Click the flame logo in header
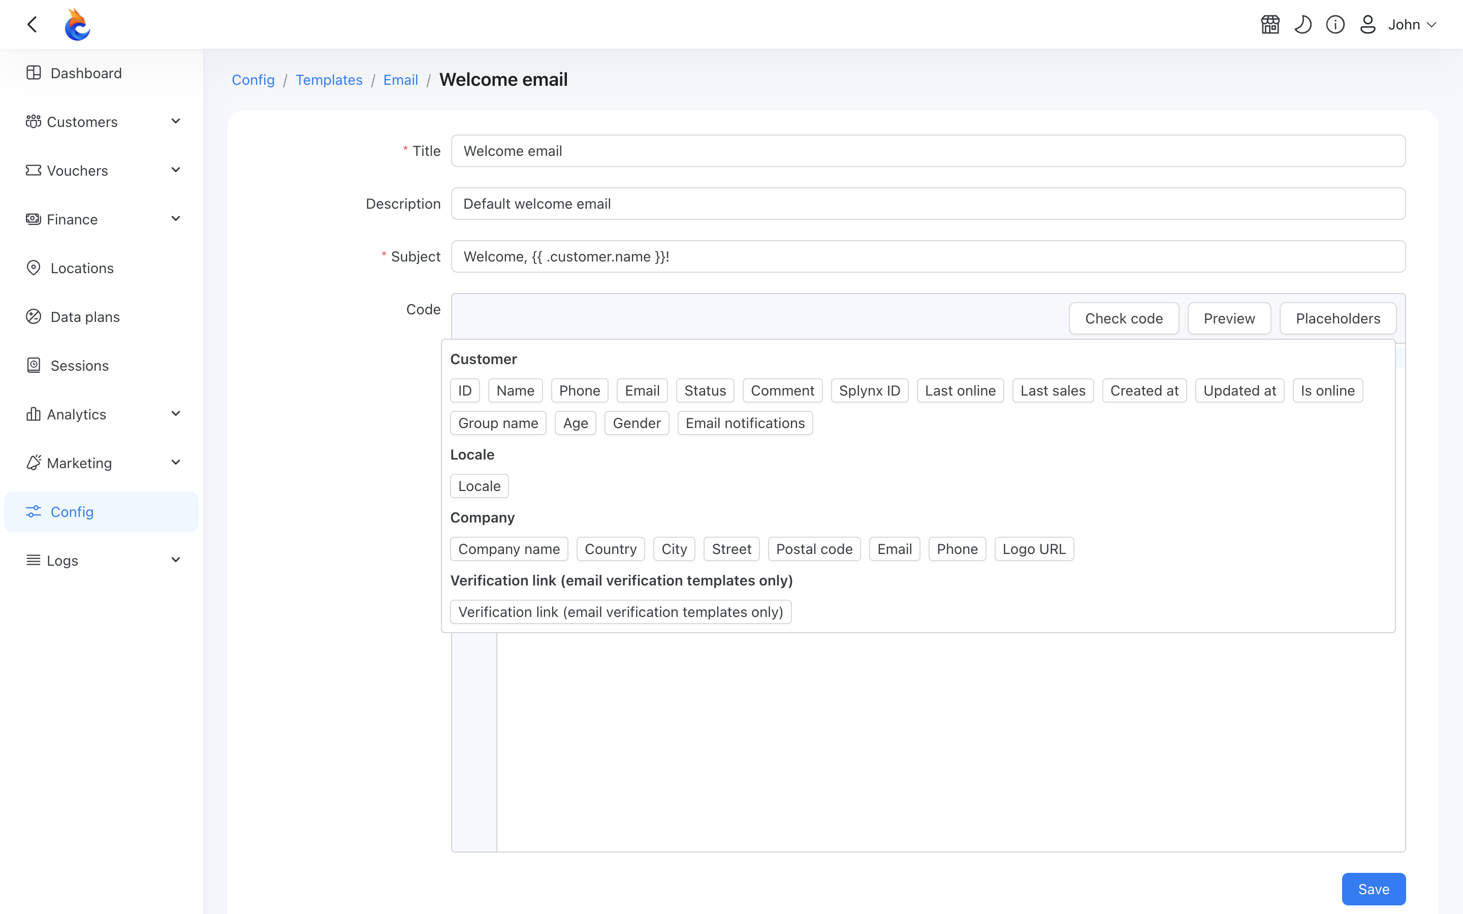Viewport: 1463px width, 914px height. 77,25
